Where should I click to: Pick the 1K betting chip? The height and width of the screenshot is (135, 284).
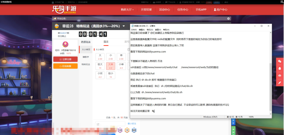[127, 130]
